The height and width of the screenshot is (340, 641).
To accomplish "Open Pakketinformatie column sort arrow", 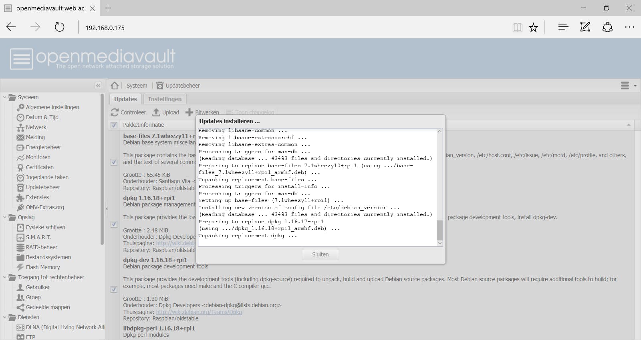I will (629, 125).
